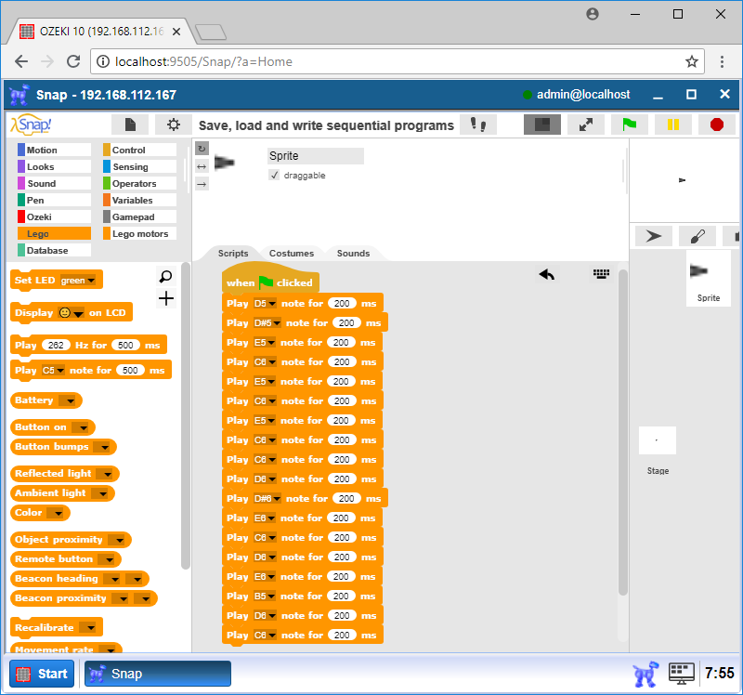
Task: Open the D5 note dropdown in script
Action: tap(272, 304)
